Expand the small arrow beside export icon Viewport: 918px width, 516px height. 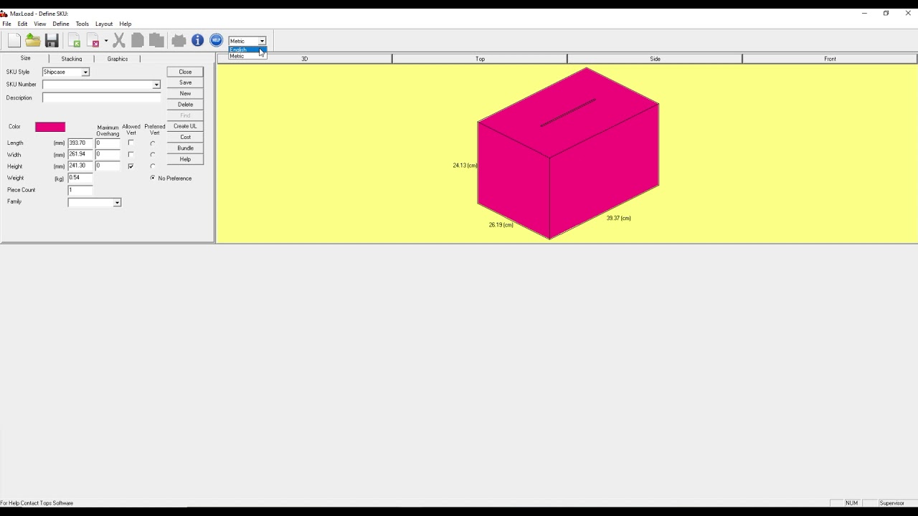106,41
